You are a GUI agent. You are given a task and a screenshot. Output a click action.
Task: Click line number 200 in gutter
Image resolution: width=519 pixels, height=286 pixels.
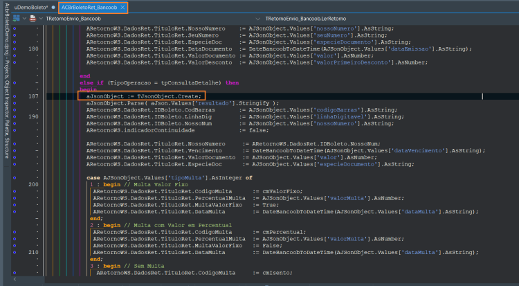[x=33, y=185]
